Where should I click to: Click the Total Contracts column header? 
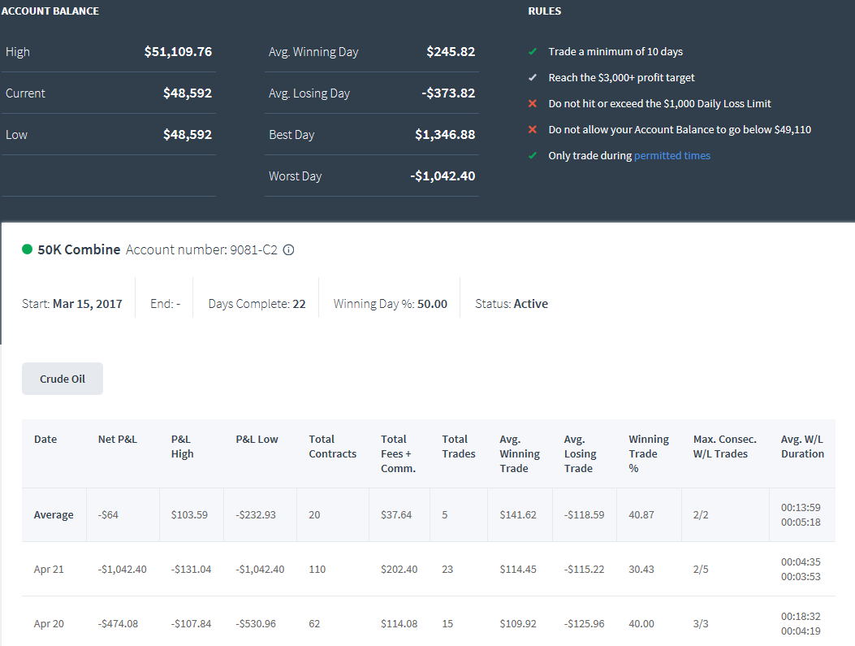333,446
